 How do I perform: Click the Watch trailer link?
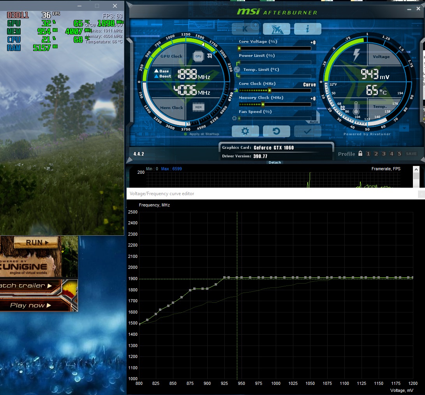(25, 286)
